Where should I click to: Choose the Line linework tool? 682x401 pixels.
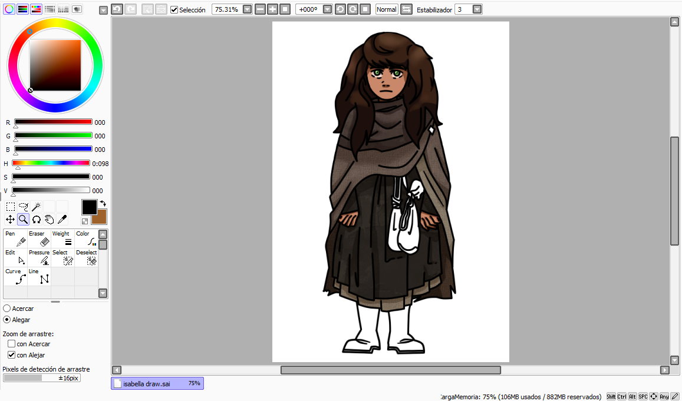(x=39, y=276)
